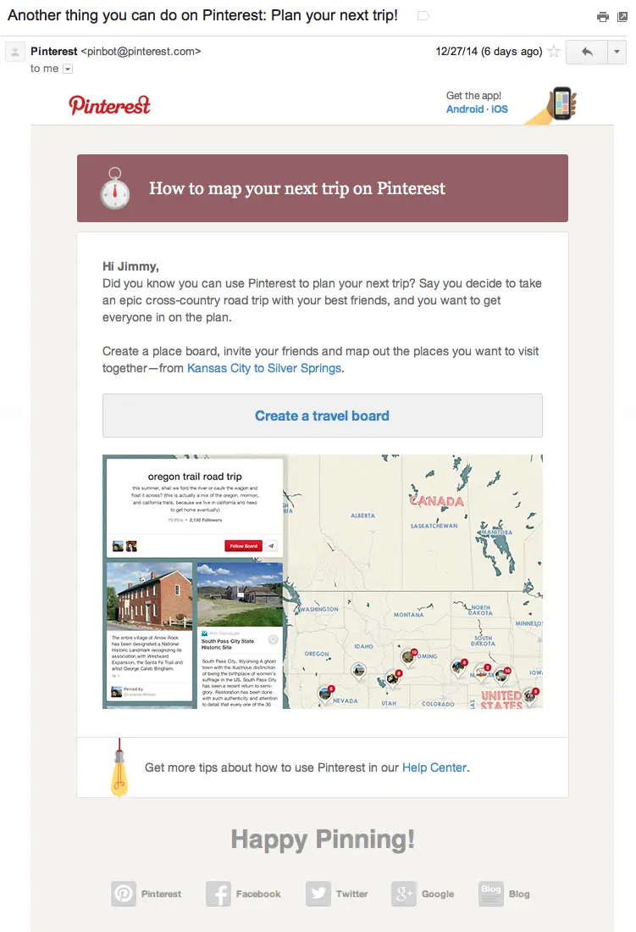This screenshot has width=636, height=932.
Task: Open the Blog icon in the footer
Action: coord(491,894)
